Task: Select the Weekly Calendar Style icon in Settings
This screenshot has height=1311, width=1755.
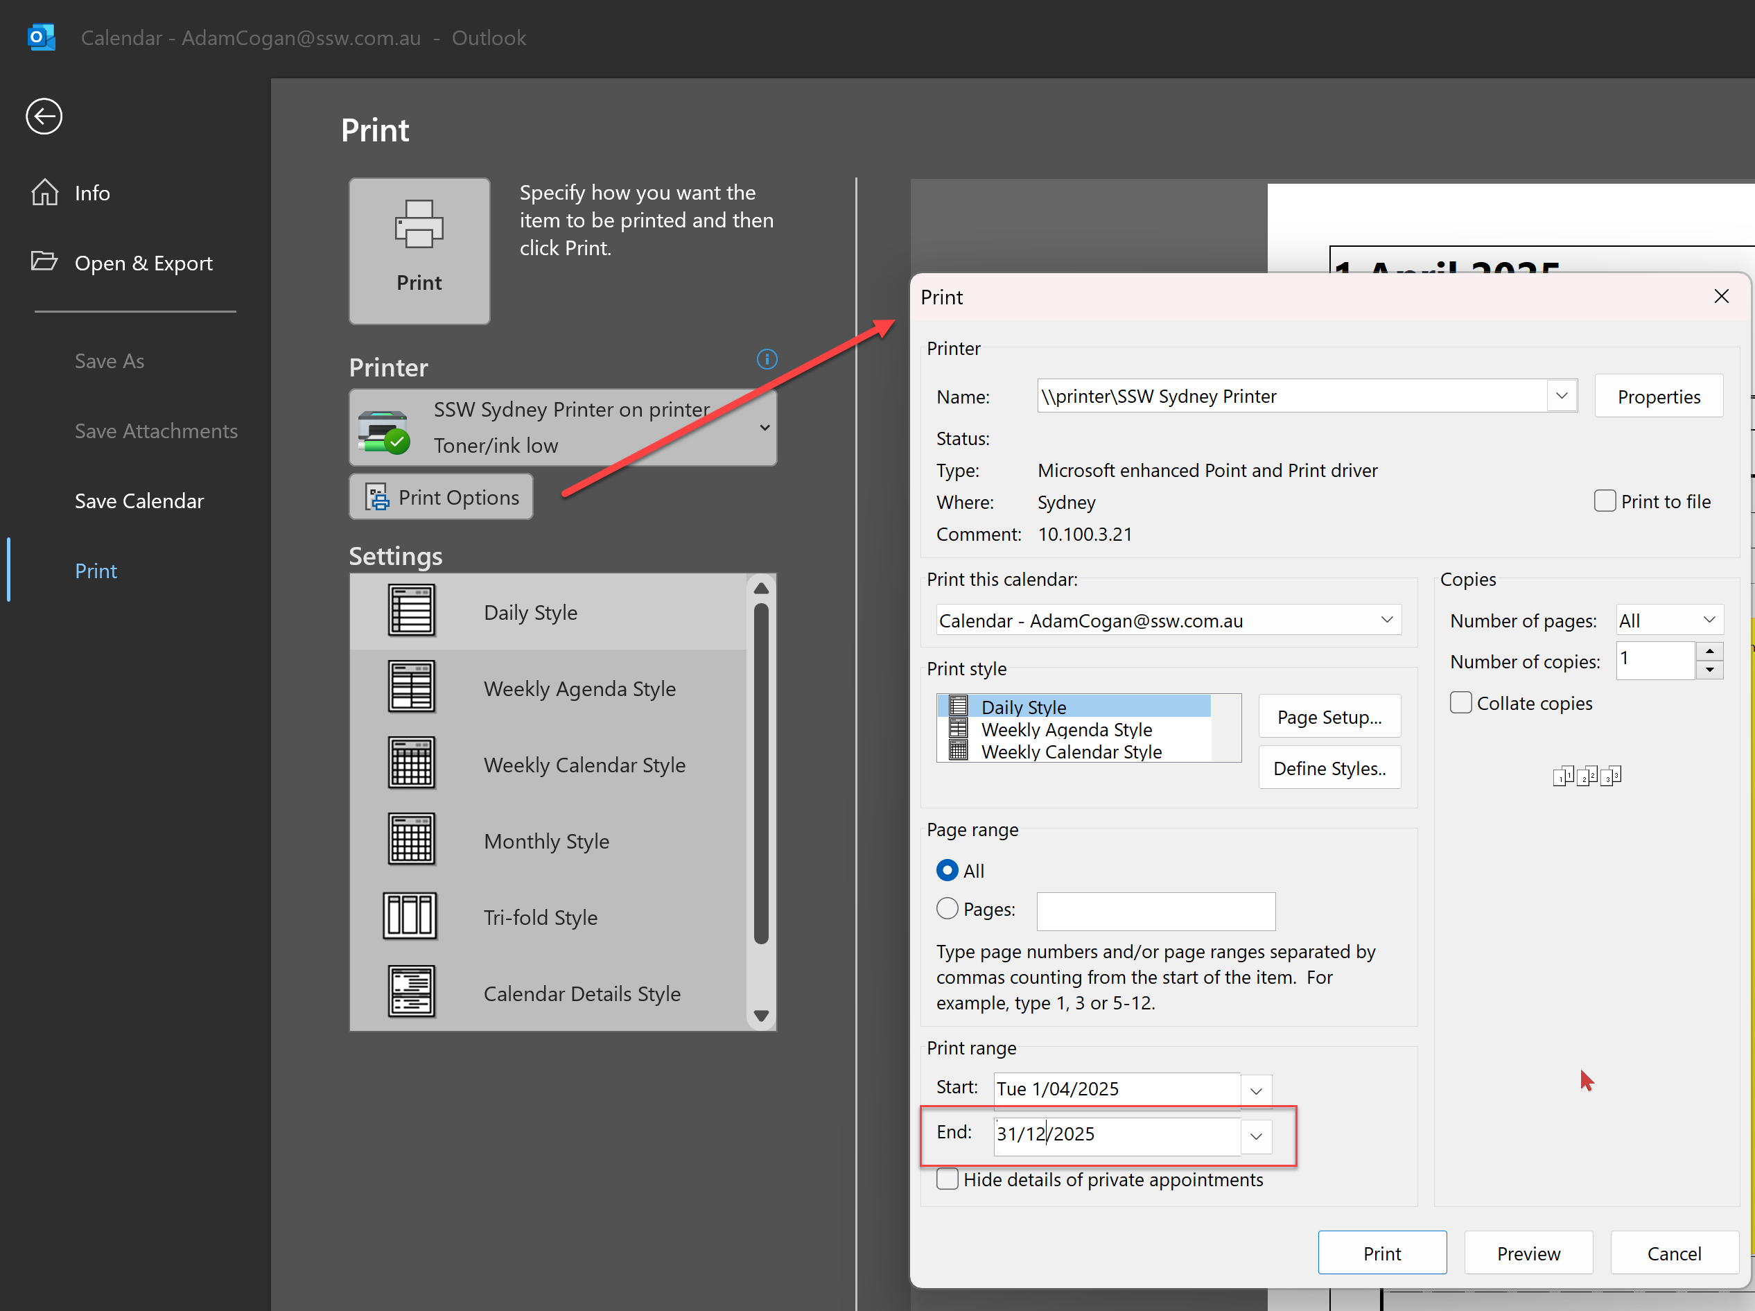Action: pos(411,763)
